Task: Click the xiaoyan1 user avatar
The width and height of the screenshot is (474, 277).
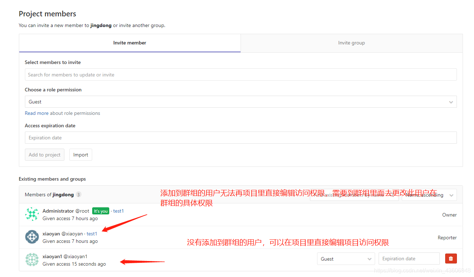Action: [x=32, y=260]
